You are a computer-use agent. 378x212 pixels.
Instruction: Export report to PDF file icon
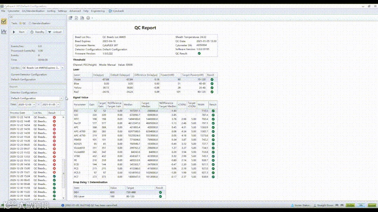pos(76,18)
